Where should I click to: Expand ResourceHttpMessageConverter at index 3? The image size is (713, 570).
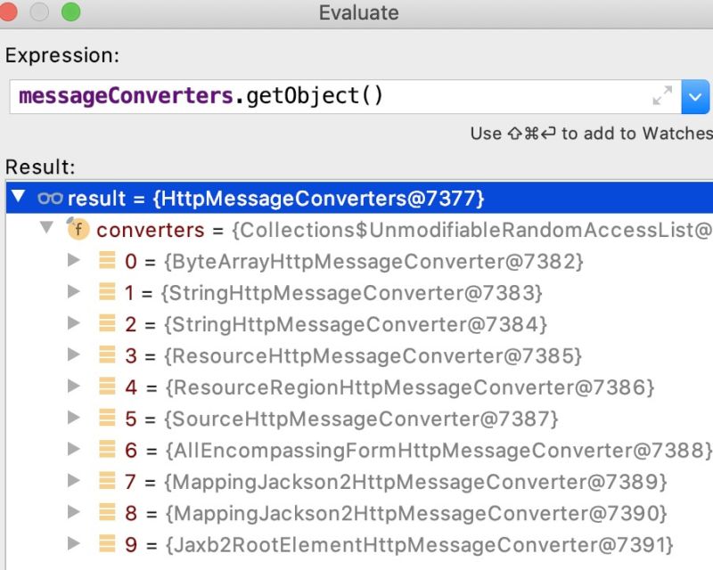click(74, 355)
